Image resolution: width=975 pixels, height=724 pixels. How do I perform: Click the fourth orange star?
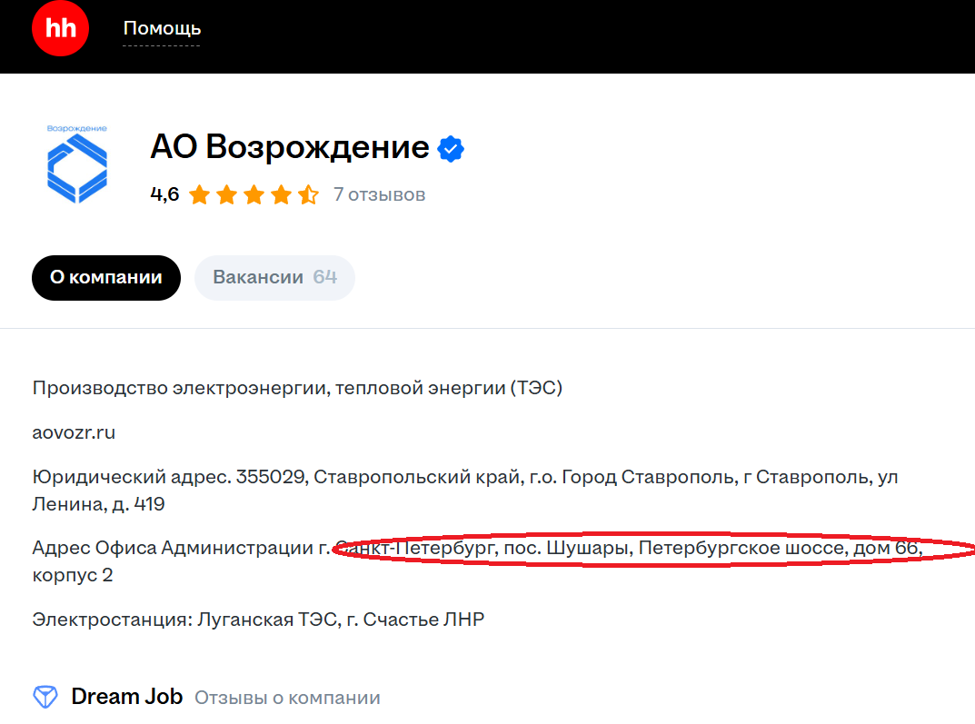(x=282, y=193)
